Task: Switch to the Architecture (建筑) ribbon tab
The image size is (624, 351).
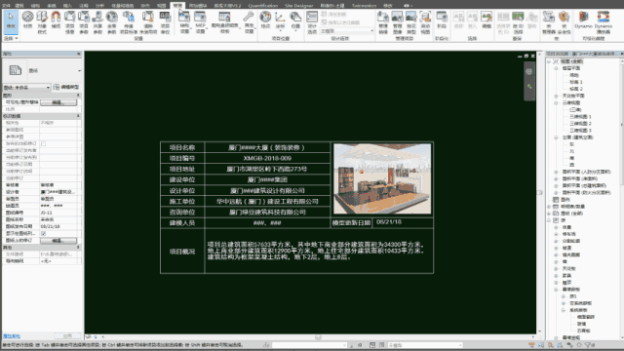Action: click(x=19, y=6)
